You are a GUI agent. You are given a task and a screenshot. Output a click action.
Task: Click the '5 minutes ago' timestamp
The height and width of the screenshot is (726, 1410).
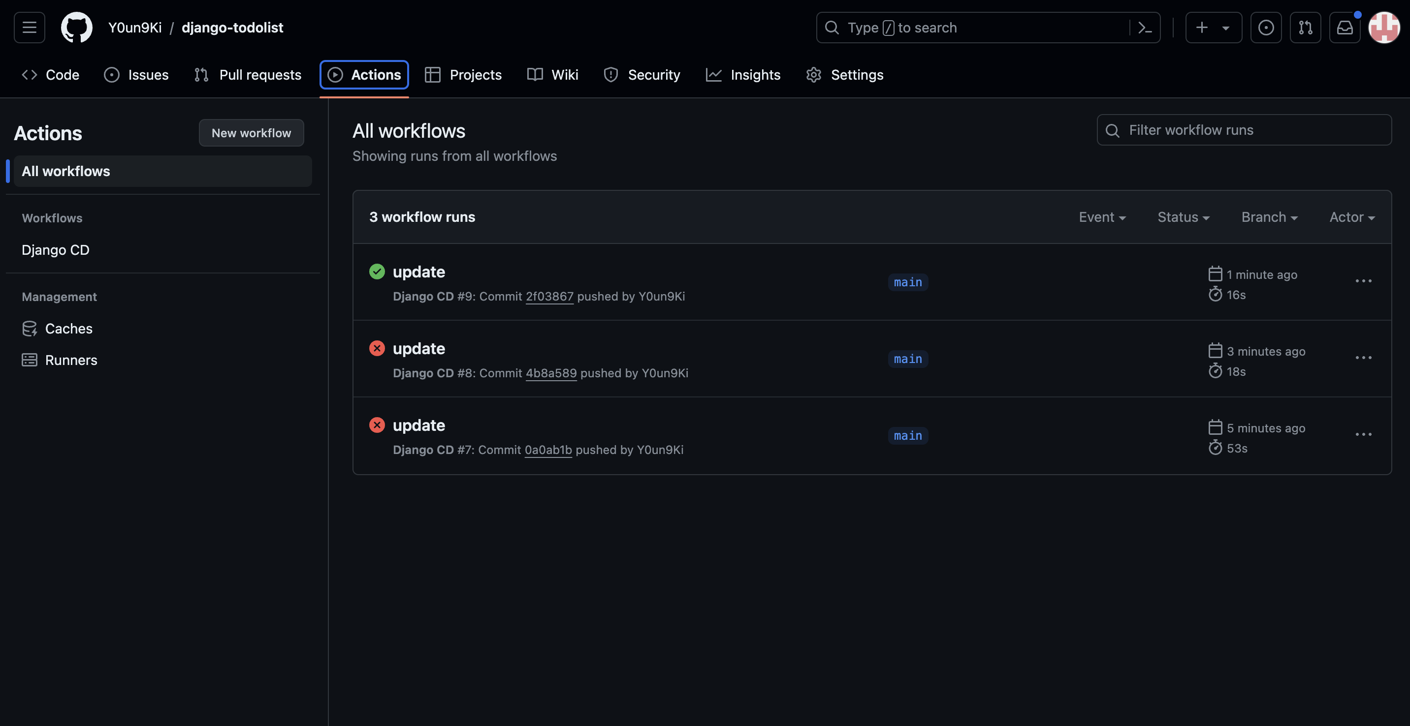[x=1266, y=427]
